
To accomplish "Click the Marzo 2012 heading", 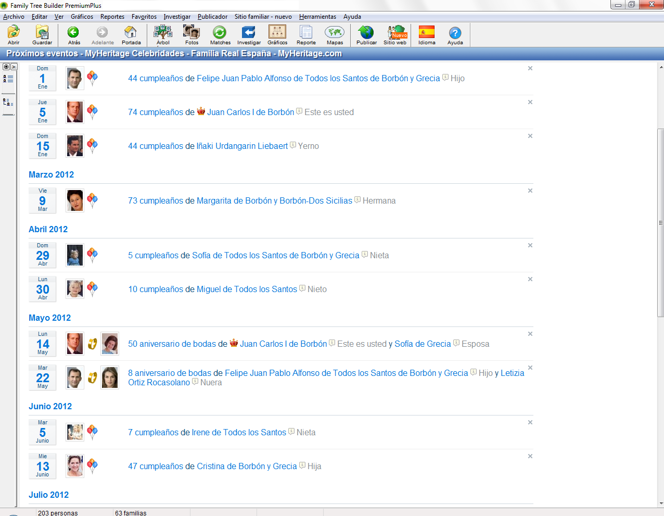I will tap(51, 174).
